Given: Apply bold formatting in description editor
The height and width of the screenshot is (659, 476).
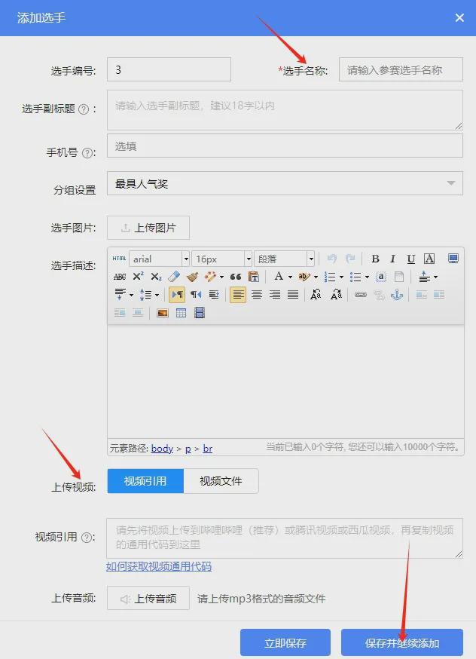Looking at the screenshot, I should click(x=376, y=259).
